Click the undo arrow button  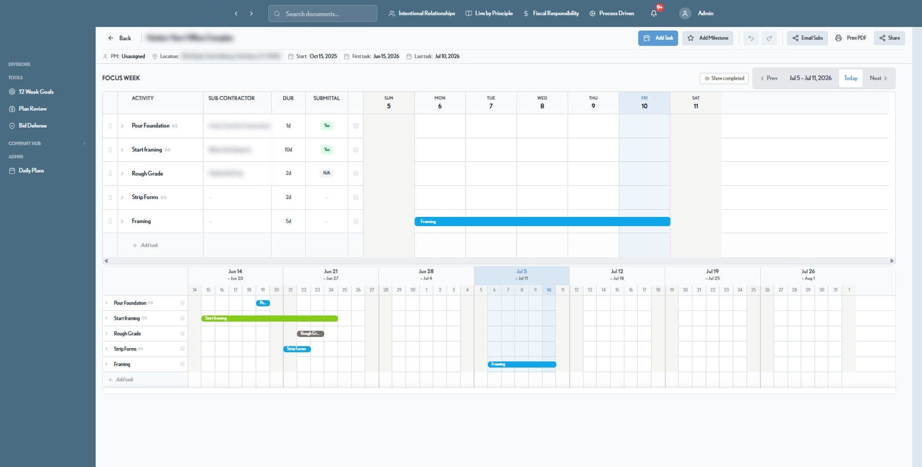[751, 38]
